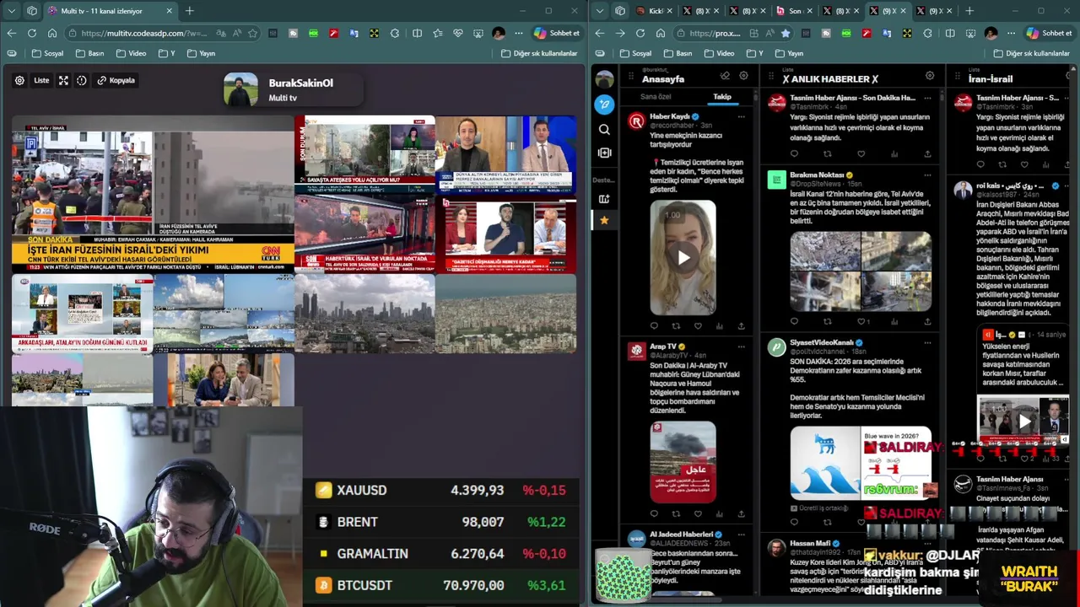The image size is (1080, 607).
Task: Open new tab in right browser window
Action: [x=969, y=11]
